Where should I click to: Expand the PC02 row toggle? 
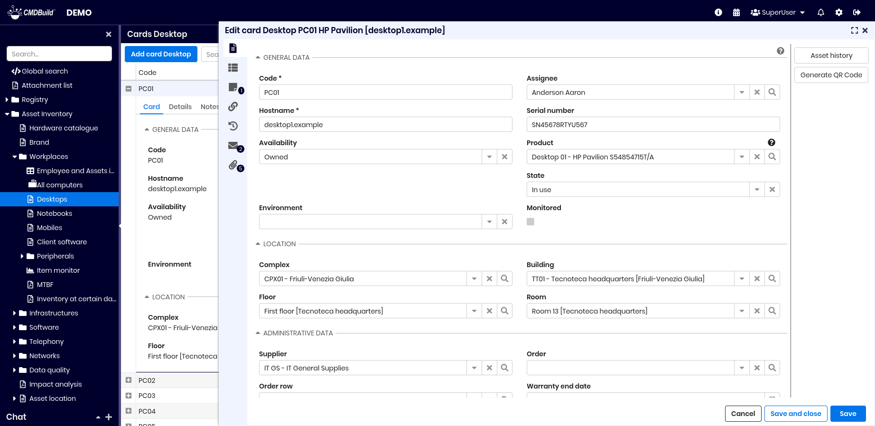[x=129, y=380]
